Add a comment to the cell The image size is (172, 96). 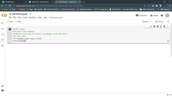point(154,26)
